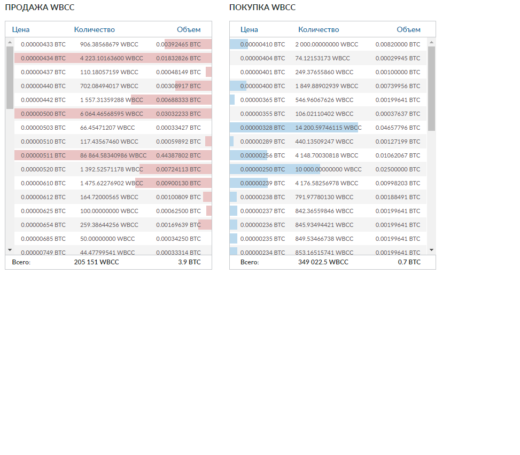
Task: Choose buy order with 14 200.59746115 WBCC
Action: pyautogui.click(x=328, y=128)
